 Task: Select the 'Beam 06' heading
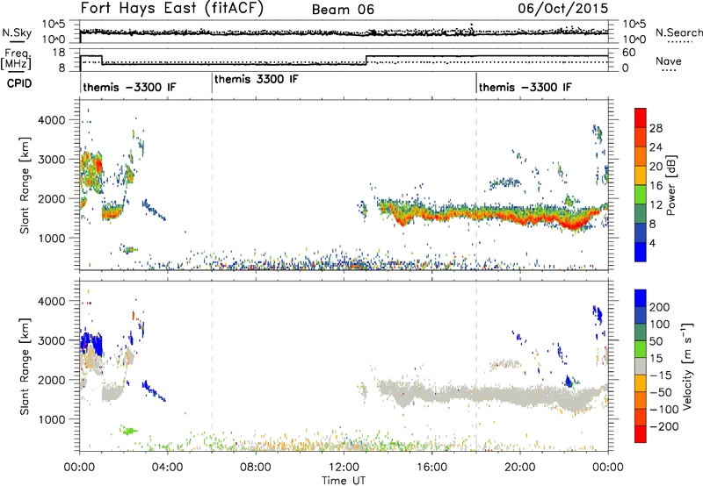tap(343, 10)
